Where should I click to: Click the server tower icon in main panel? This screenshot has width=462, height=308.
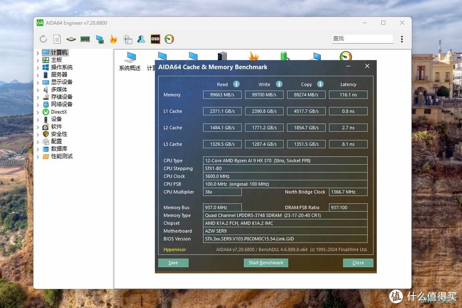point(222,56)
